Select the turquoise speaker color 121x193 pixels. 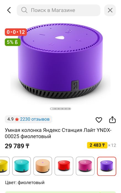22,166
